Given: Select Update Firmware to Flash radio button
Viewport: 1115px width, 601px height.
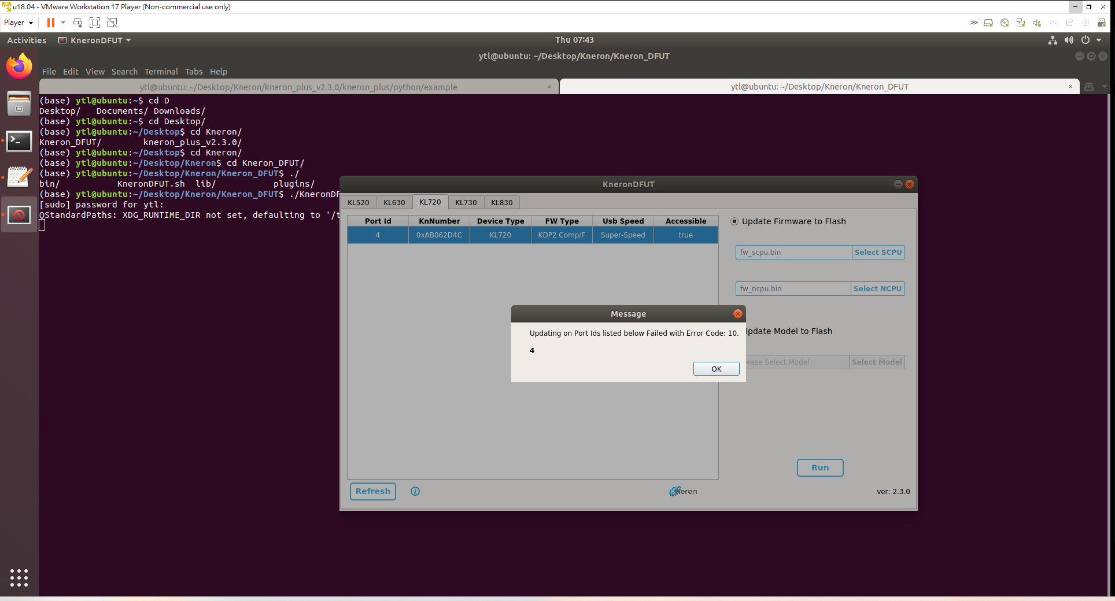Looking at the screenshot, I should [x=734, y=221].
